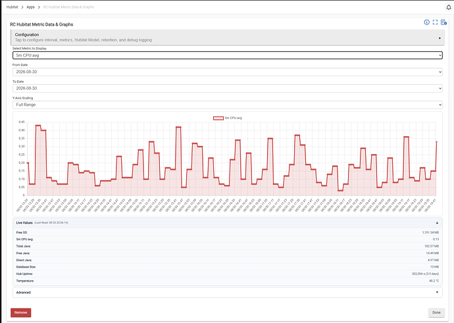The height and width of the screenshot is (323, 454).
Task: Open the notifications bell
Action: pyautogui.click(x=449, y=7)
